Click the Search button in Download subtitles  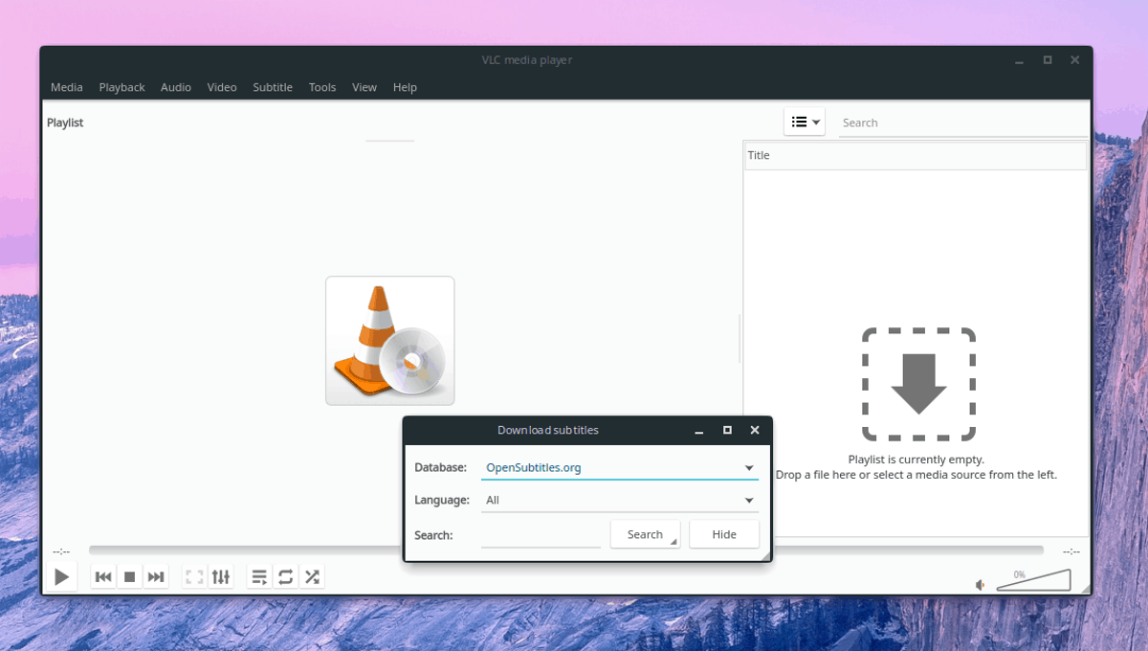tap(645, 534)
